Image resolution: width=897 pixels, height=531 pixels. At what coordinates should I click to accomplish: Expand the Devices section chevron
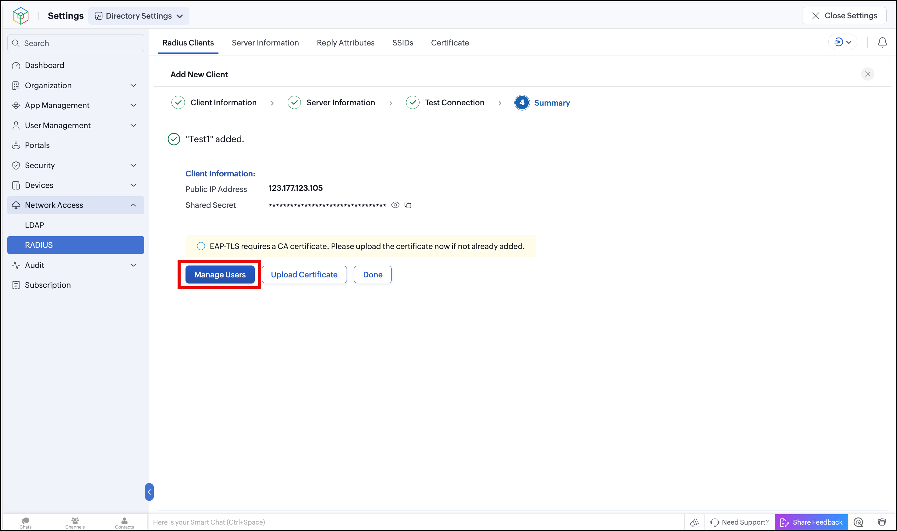point(133,185)
